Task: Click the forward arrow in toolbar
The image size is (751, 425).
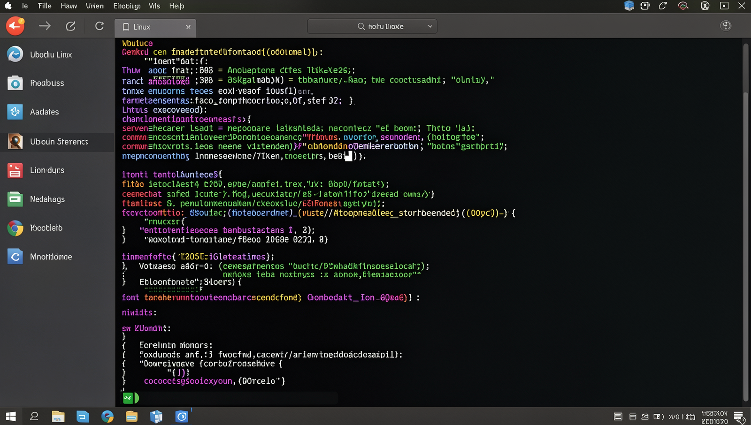Action: point(45,26)
